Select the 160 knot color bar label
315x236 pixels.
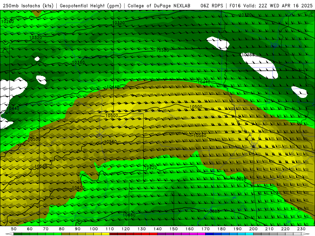point(190,229)
